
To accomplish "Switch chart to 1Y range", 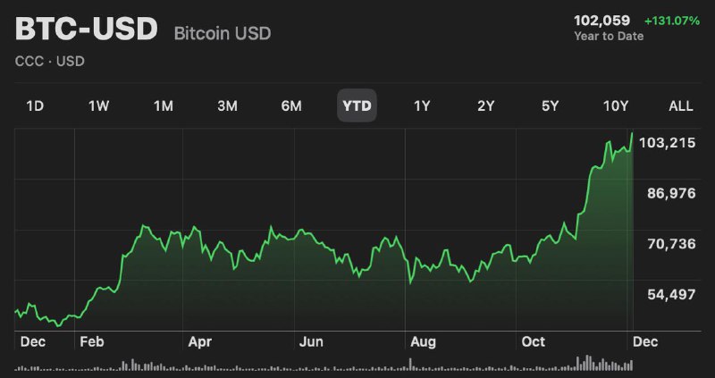I will tap(422, 105).
